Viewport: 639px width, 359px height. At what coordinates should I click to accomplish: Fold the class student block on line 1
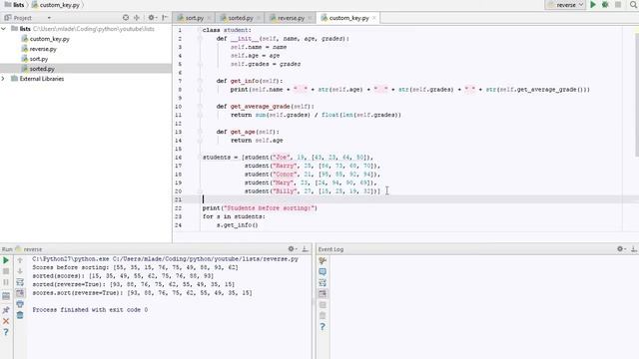tap(200, 30)
